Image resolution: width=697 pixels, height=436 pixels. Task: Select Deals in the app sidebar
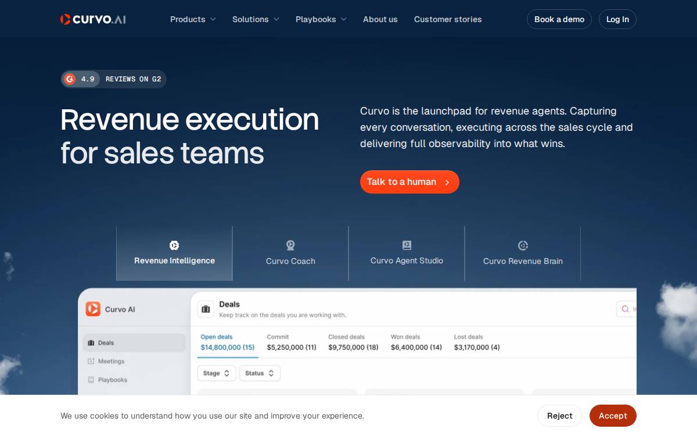[134, 342]
